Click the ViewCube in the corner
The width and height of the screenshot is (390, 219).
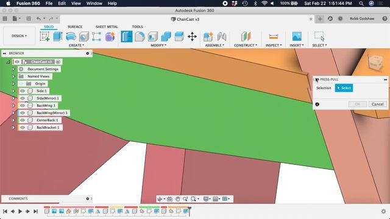click(x=375, y=62)
